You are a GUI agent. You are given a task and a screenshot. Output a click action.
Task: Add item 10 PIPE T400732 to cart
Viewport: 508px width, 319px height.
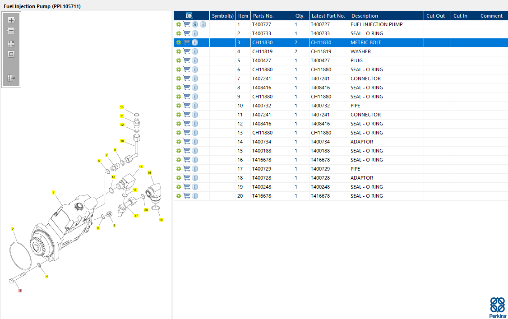(187, 106)
